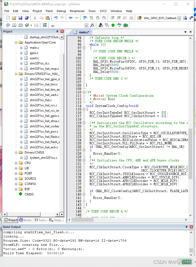Open the Project menu
Image resolution: width=196 pixels, height=267 pixels.
pyautogui.click(x=37, y=11)
